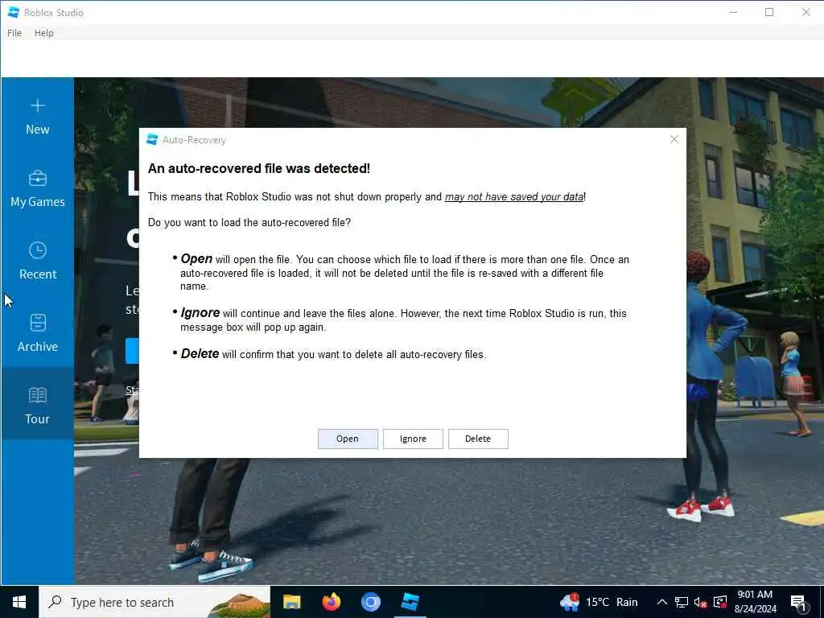This screenshot has height=618, width=824.
Task: Launch Firefox from the taskbar
Action: [331, 602]
